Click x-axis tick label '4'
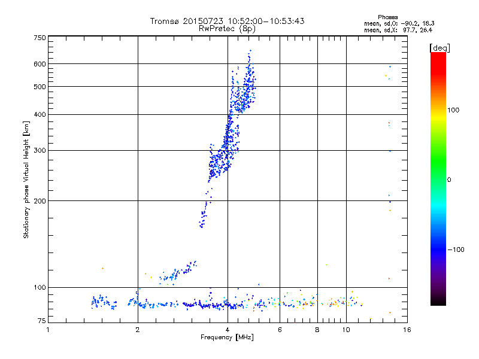Image resolution: width=479 pixels, height=359 pixels. click(x=228, y=330)
